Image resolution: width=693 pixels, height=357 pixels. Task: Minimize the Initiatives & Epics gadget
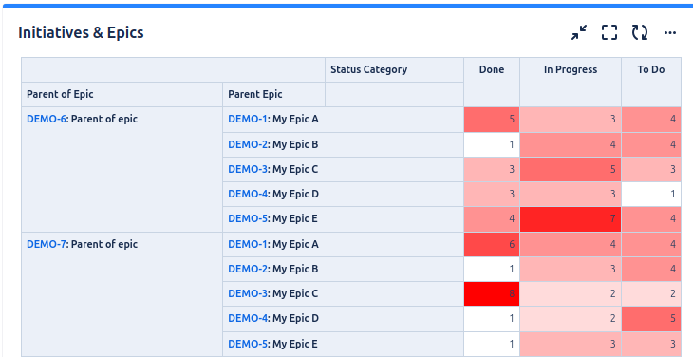tap(579, 32)
